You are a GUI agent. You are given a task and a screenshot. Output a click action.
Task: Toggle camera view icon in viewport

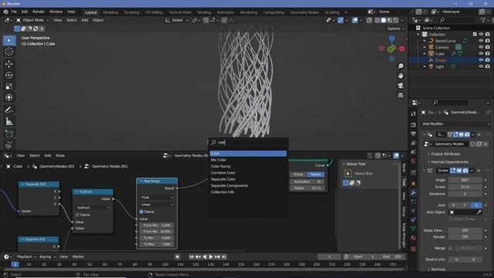[x=401, y=86]
